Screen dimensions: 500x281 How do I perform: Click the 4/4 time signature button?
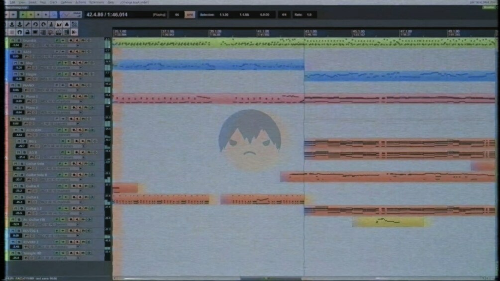click(x=284, y=14)
